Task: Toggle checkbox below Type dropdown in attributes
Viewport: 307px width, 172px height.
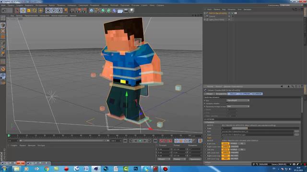Action: (x=227, y=103)
